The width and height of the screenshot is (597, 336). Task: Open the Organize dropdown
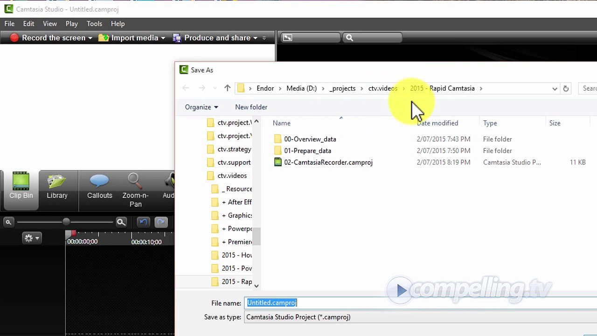click(201, 107)
